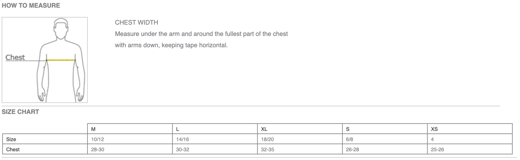
Task: Click the CHEST WIDTH title text
Action: [136, 23]
